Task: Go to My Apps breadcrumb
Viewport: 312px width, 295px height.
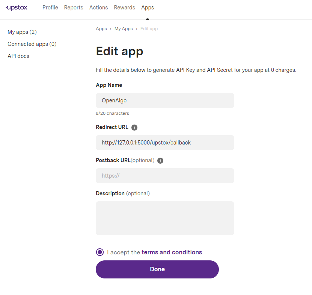Action: tap(124, 29)
